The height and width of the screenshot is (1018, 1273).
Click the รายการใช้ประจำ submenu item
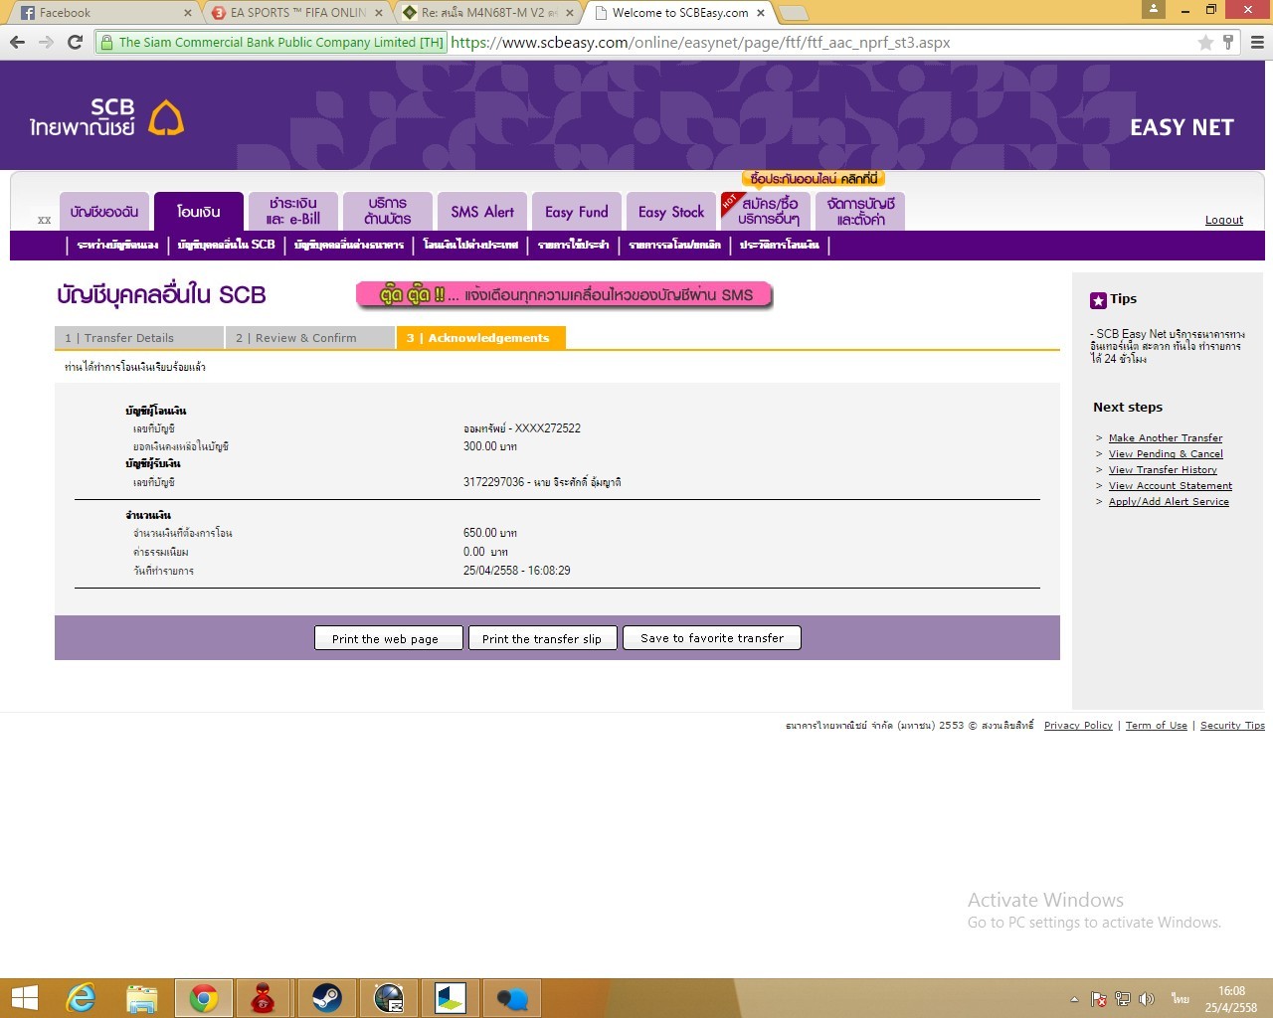point(573,245)
